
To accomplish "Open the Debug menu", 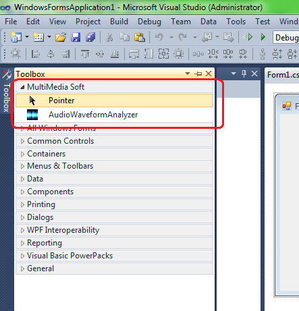I will click(149, 22).
